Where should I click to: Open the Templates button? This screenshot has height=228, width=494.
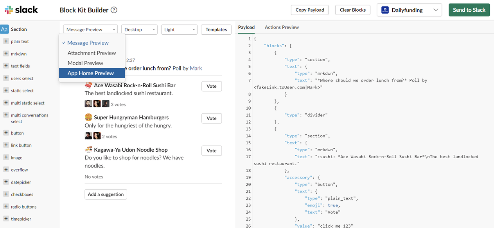pos(216,30)
